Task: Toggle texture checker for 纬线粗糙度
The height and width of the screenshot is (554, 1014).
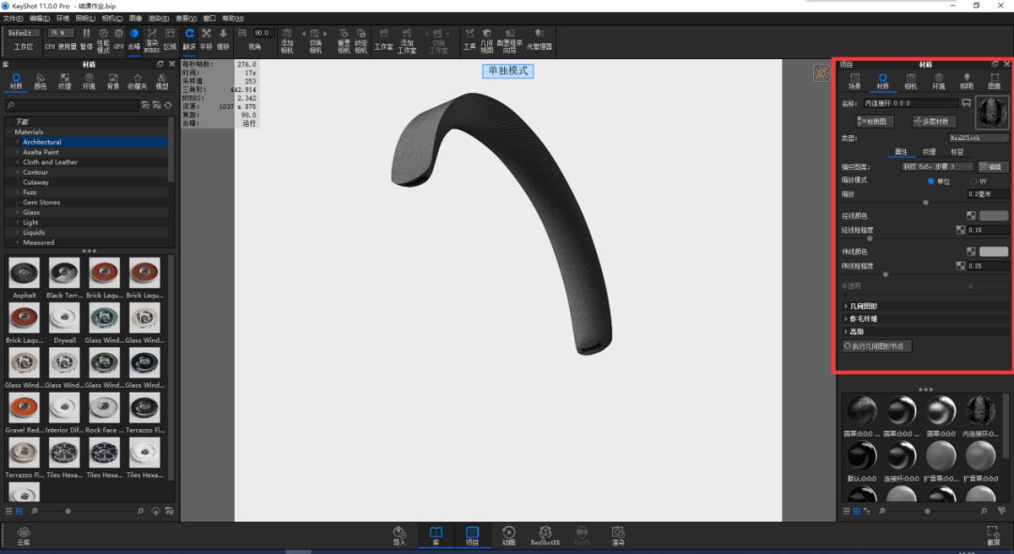Action: pyautogui.click(x=960, y=266)
